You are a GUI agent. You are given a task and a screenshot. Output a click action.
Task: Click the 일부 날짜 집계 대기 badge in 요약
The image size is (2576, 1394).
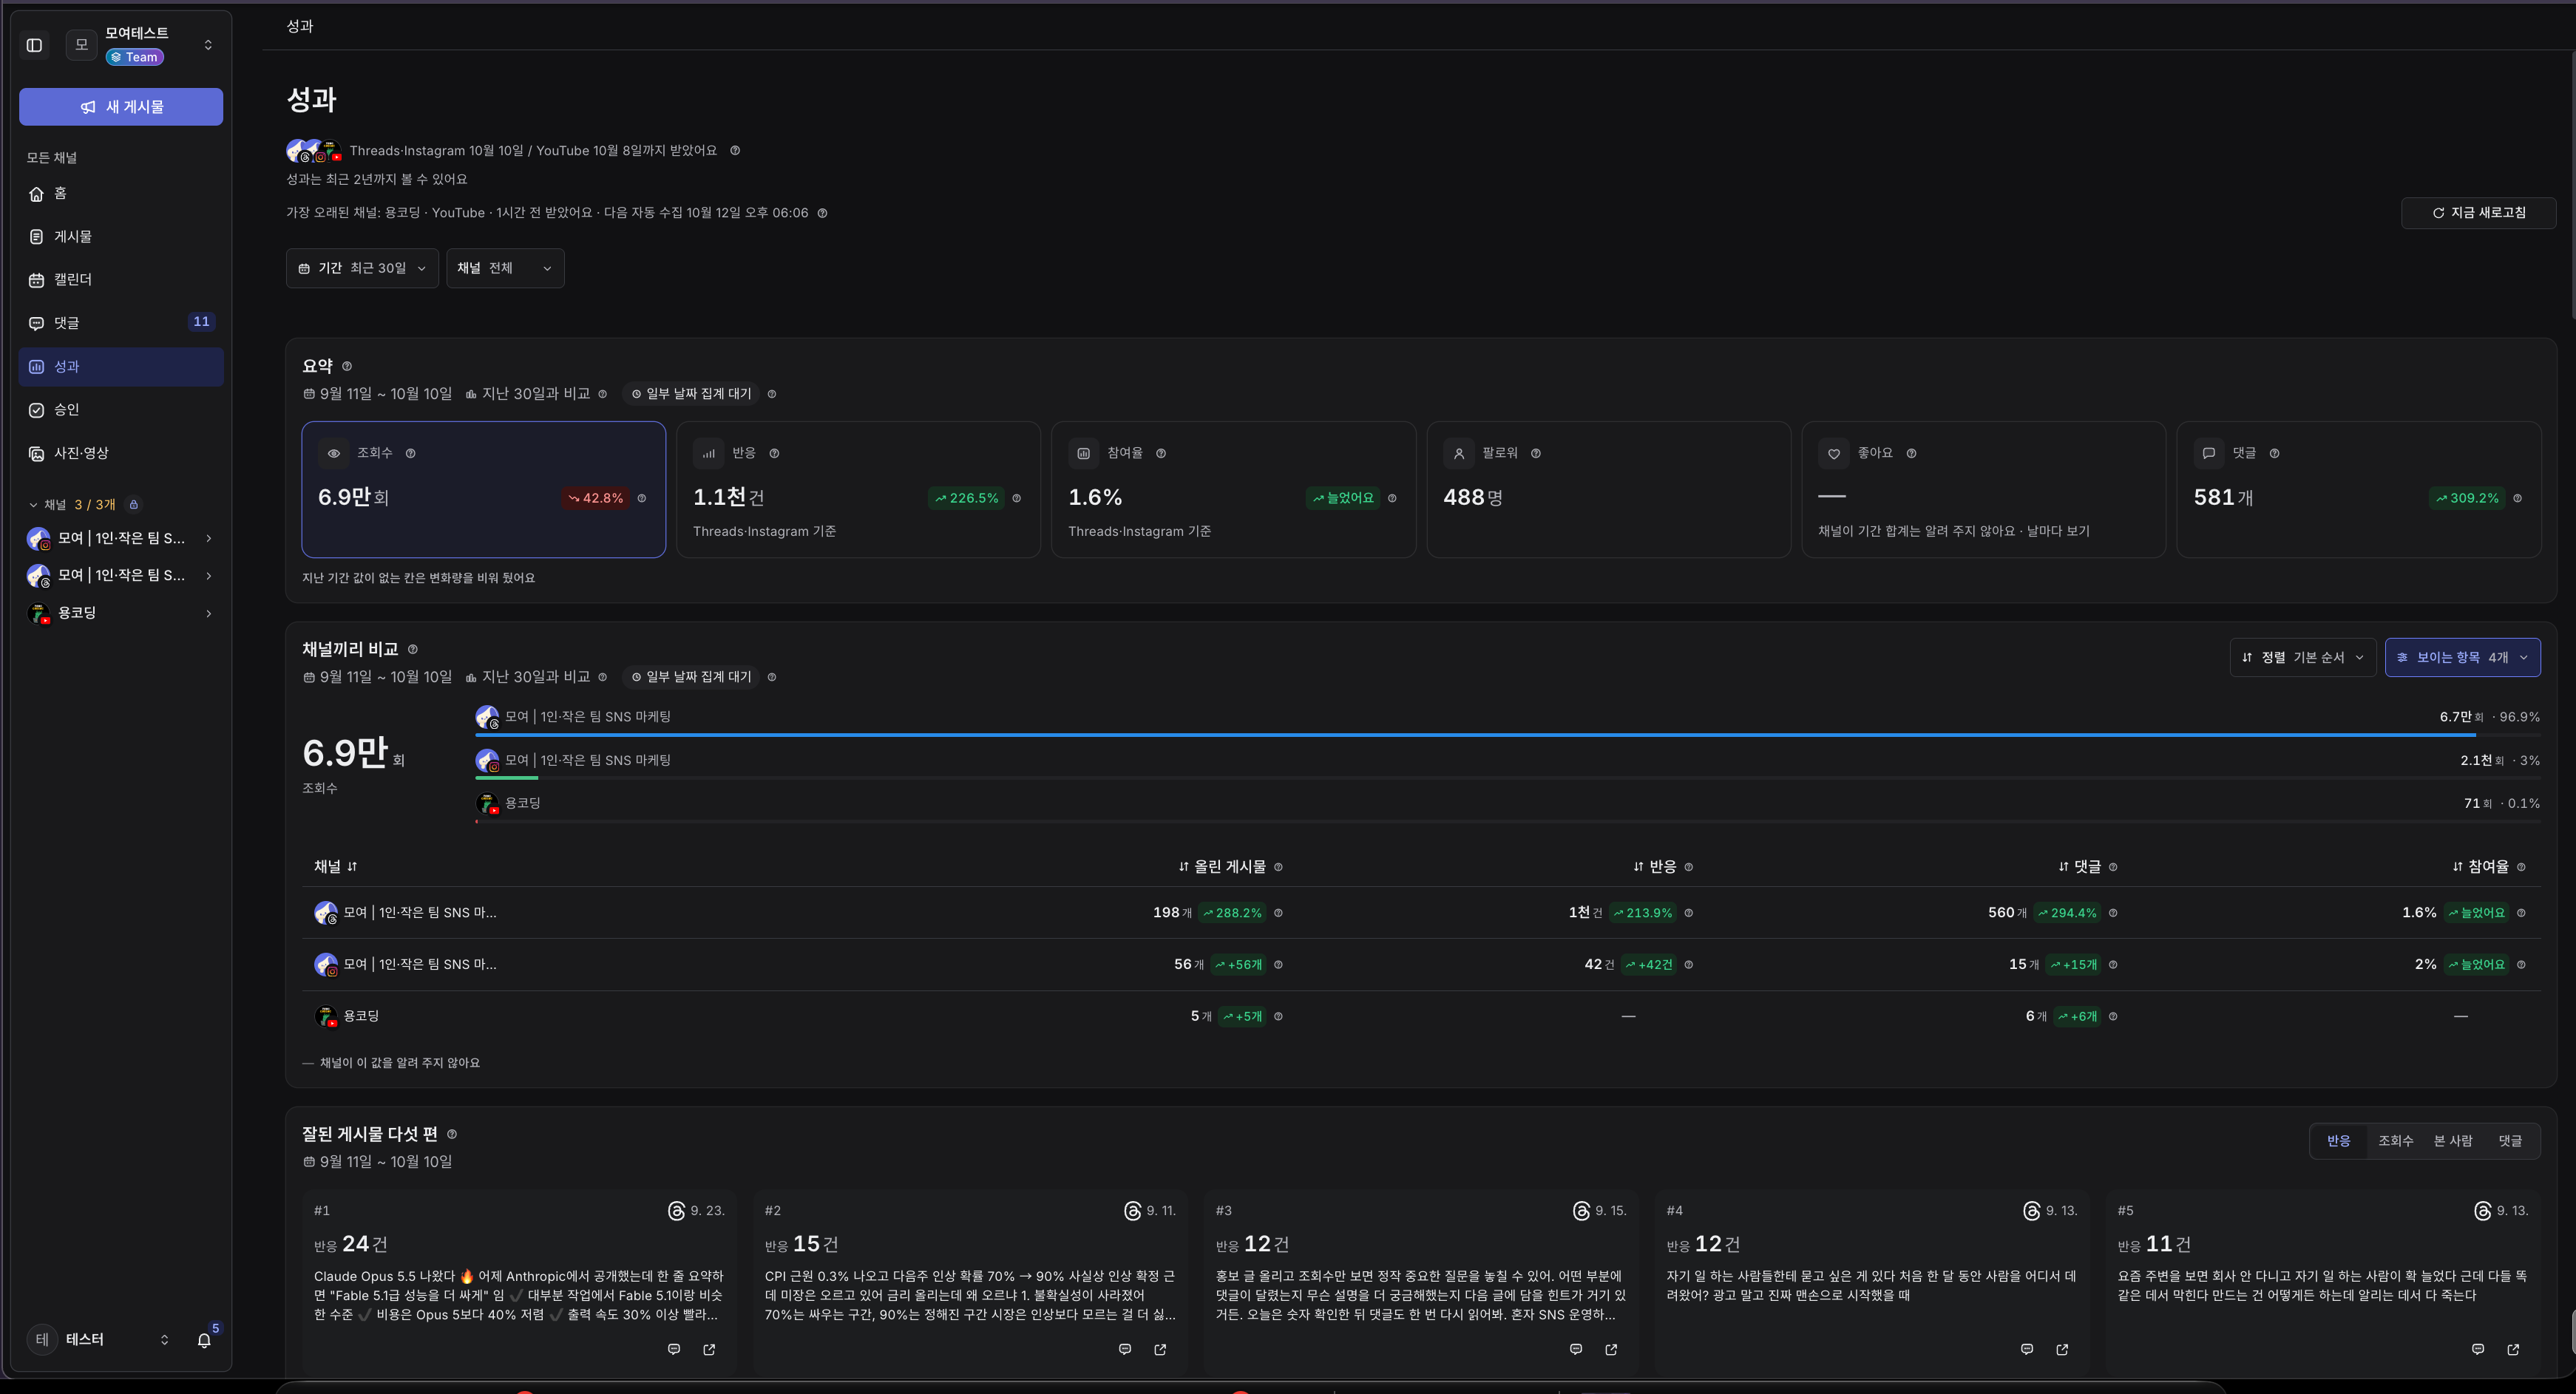691,394
